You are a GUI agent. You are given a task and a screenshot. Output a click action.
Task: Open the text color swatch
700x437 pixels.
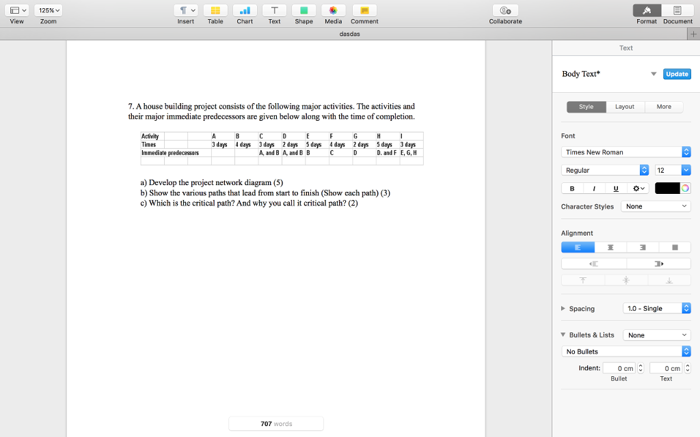point(667,188)
